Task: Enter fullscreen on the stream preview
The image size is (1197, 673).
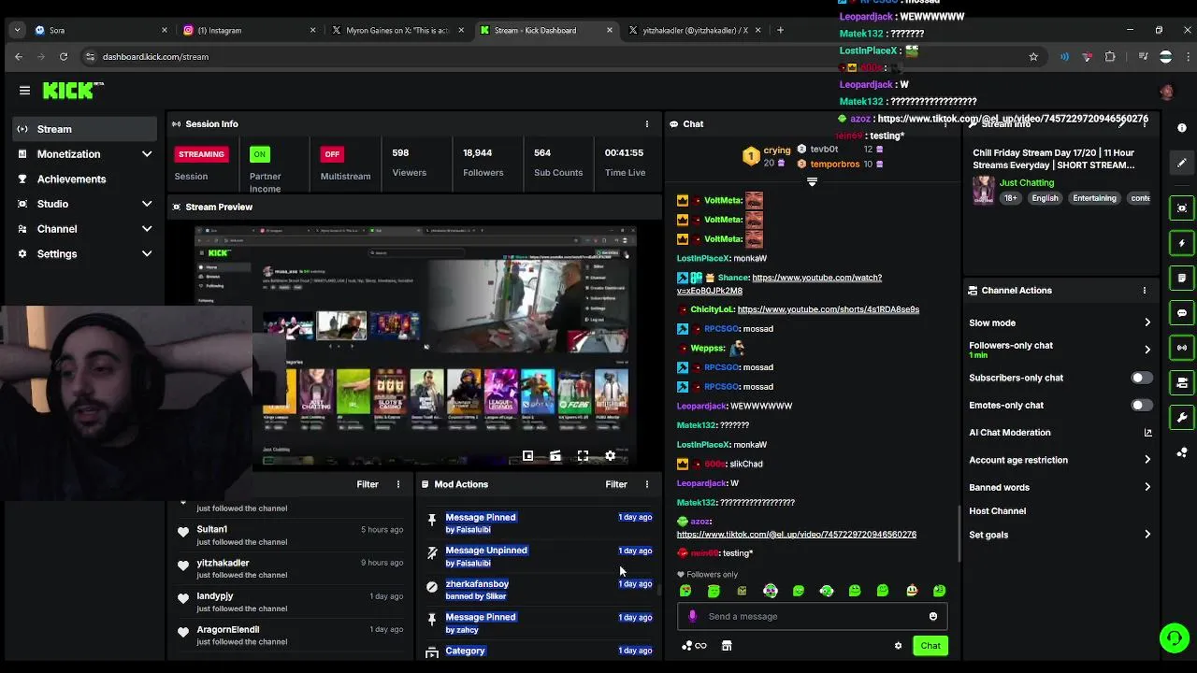Action: pyautogui.click(x=583, y=456)
